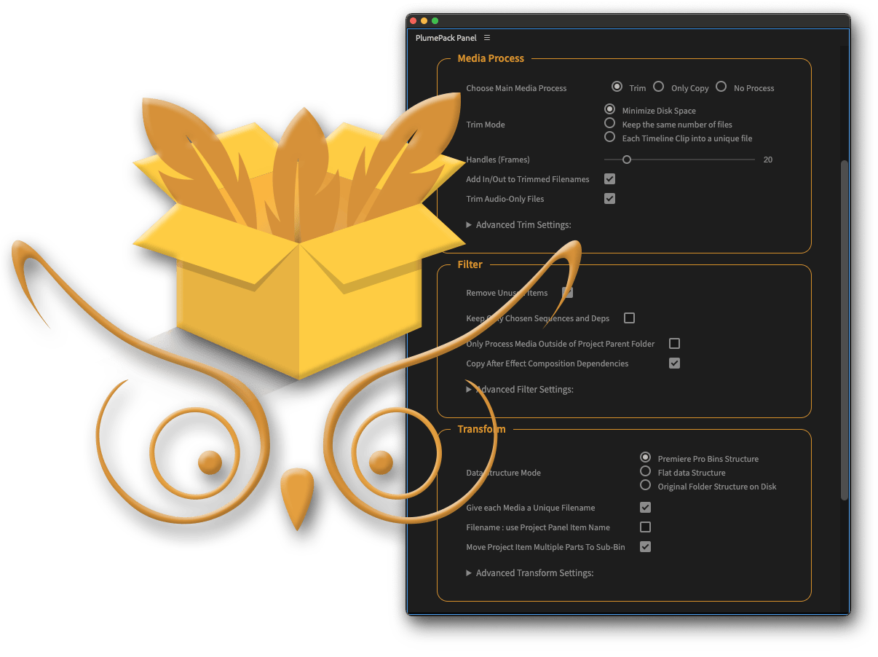Choose Keep the same number of files
878x657 pixels.
tap(610, 123)
